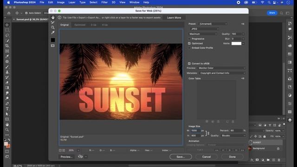
Task: Open the Bicubic resample quality dropdown
Action: (233, 135)
